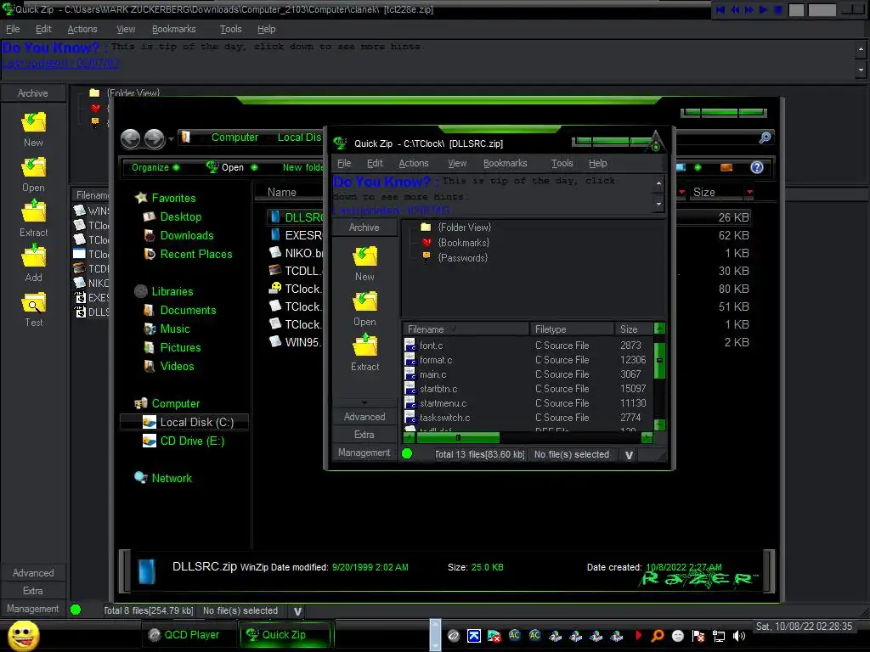Click Extract icon in background Quick Zip sidebar
Viewport: 870px width, 652px height.
click(33, 211)
